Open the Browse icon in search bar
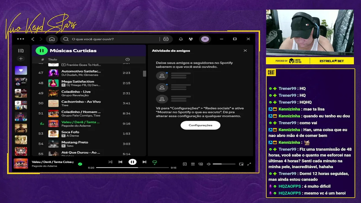This screenshot has height=203, width=361. pos(166,39)
